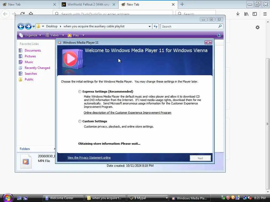The height and width of the screenshot is (202, 270).
Task: Open a new browser tab with plus
Action: [182, 4]
